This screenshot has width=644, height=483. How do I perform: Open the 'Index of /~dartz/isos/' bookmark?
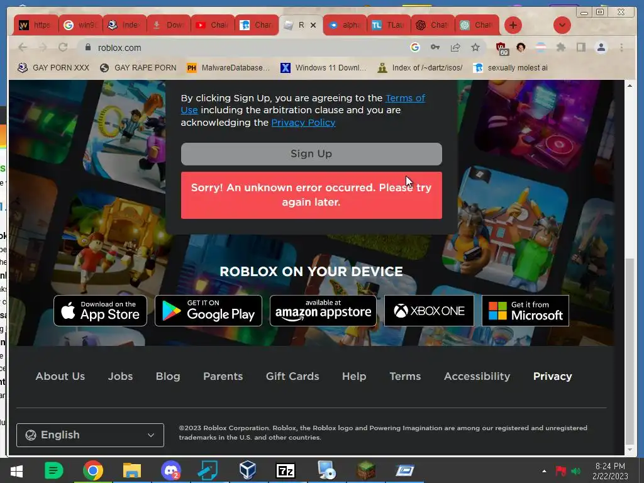pyautogui.click(x=420, y=68)
